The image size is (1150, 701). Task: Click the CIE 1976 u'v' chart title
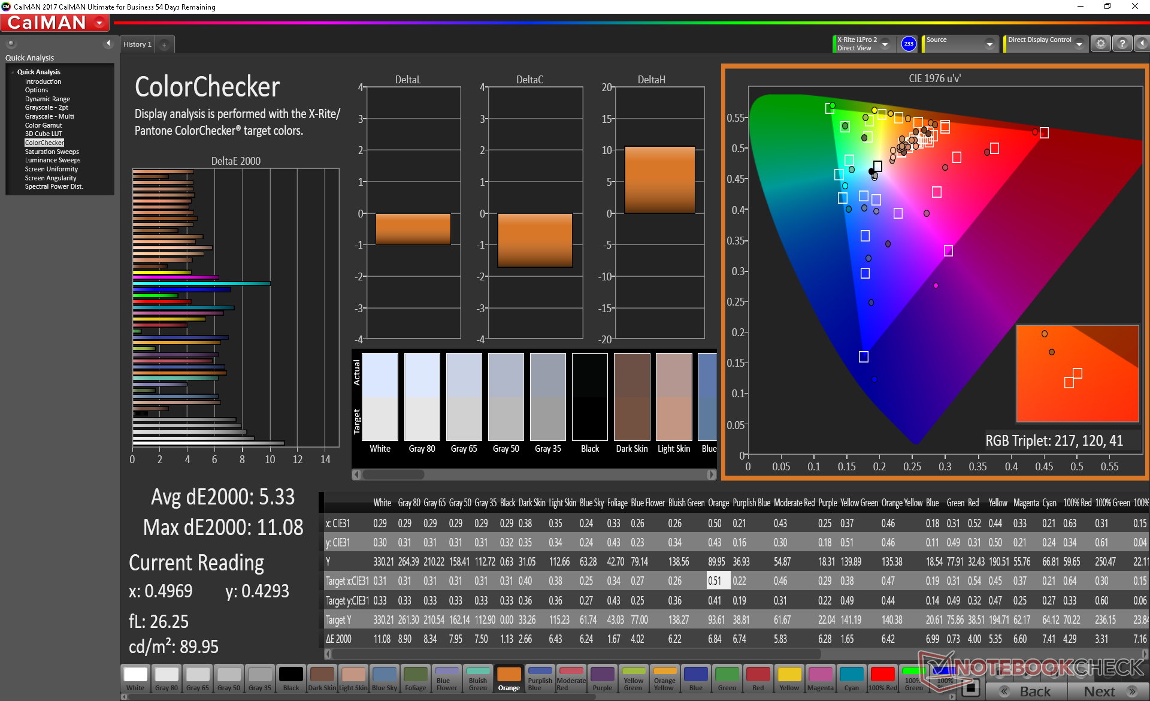(934, 78)
